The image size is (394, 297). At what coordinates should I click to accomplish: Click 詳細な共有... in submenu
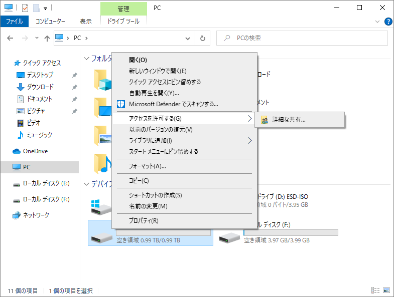click(300, 120)
